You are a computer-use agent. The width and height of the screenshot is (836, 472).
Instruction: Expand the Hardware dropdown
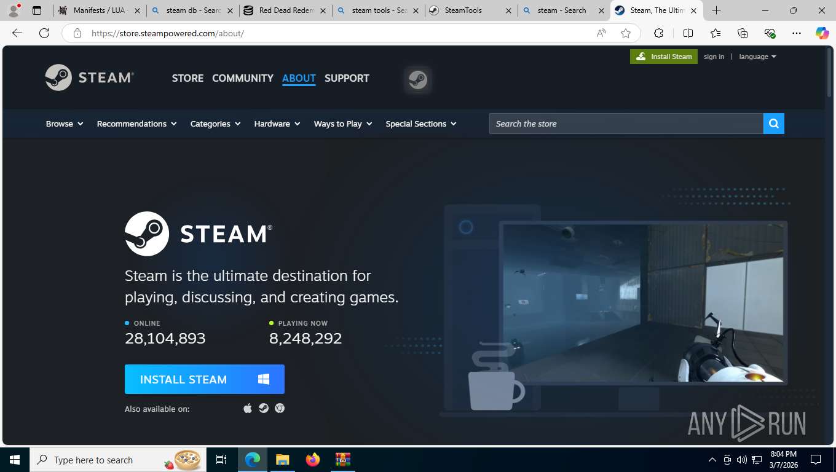click(x=277, y=124)
